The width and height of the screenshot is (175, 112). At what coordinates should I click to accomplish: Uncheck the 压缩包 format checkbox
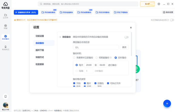(x=95, y=83)
